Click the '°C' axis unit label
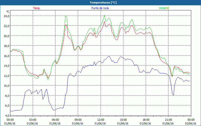This screenshot has width=201, height=126. (x=8, y=12)
